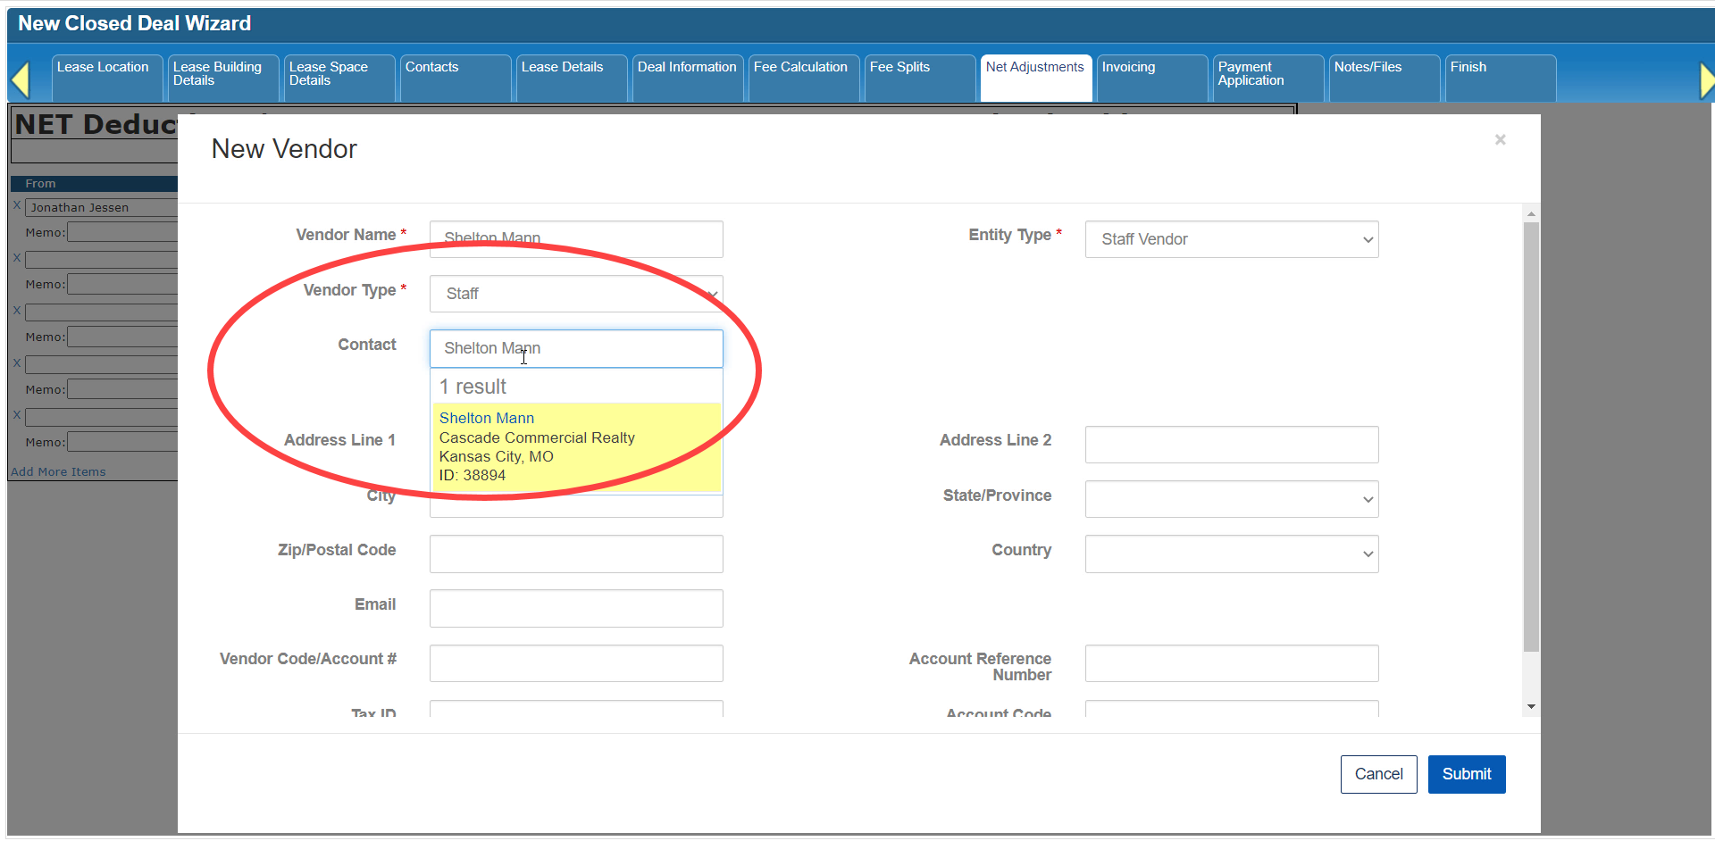
Task: Switch to the Fee Calculation tab
Action: 801,77
